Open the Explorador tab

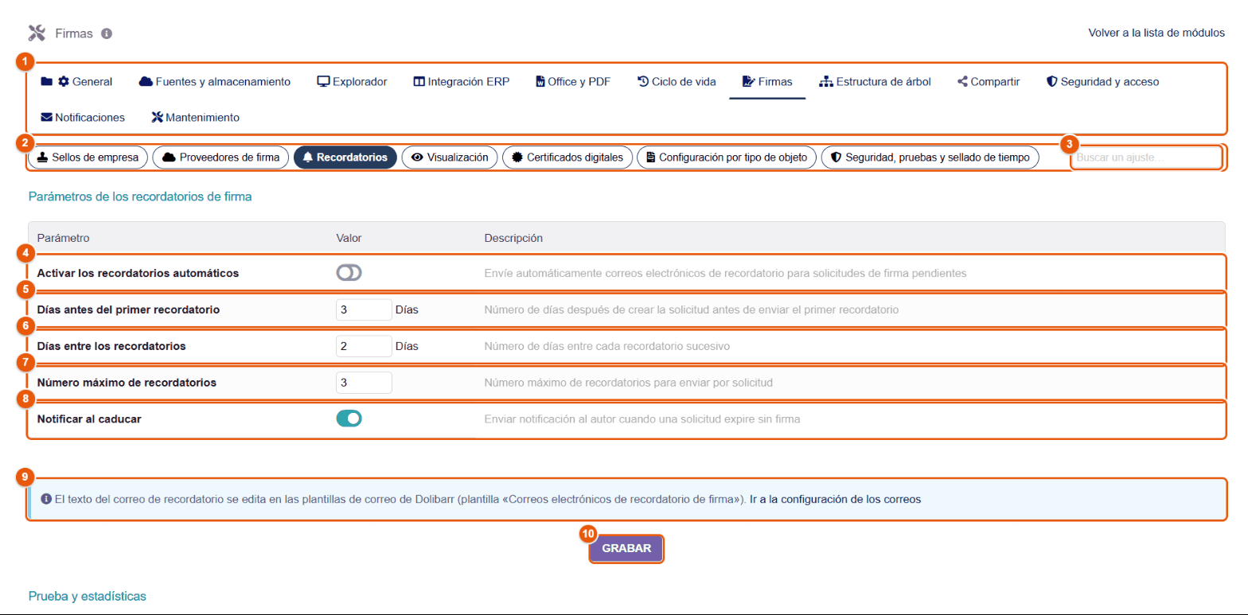point(352,81)
